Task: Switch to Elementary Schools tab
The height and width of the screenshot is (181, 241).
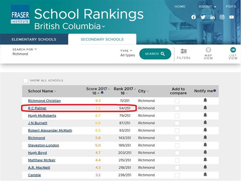Action: click(34, 39)
